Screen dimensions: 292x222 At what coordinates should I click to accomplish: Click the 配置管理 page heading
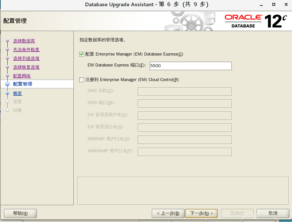15,21
